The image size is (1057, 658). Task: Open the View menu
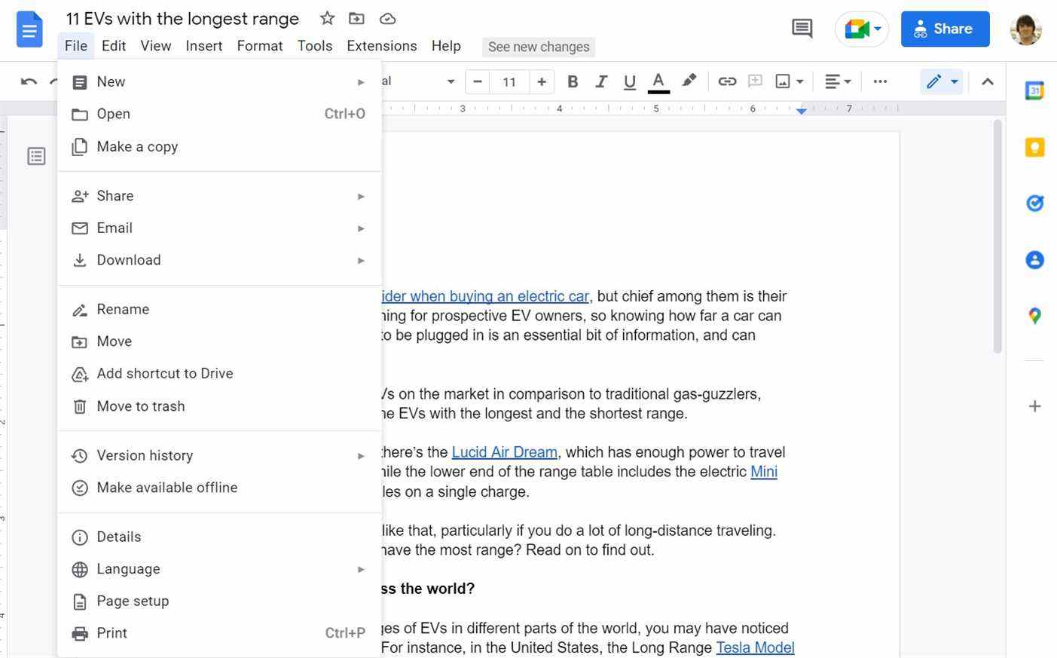156,46
